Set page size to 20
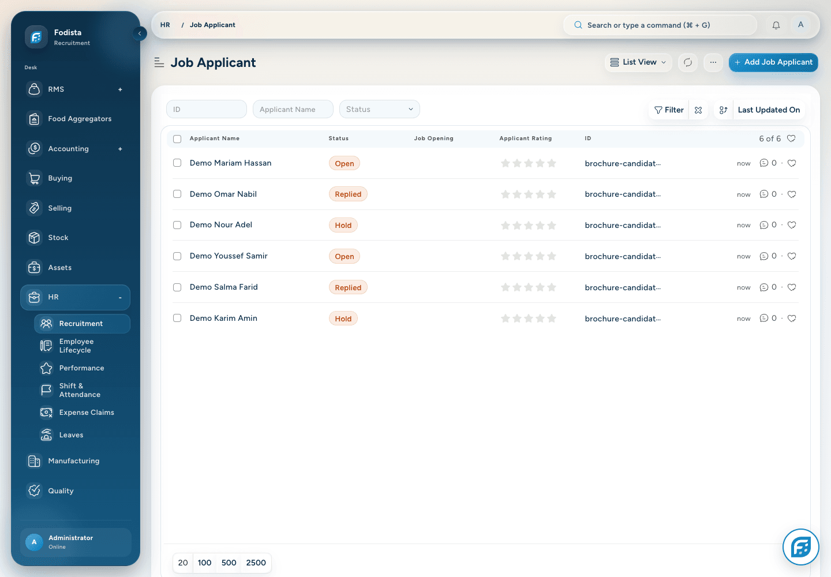 183,563
